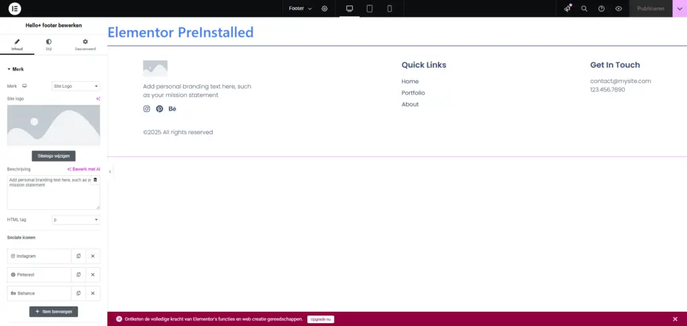Select the site logo placeholder thumbnail
Image resolution: width=687 pixels, height=326 pixels.
point(54,125)
